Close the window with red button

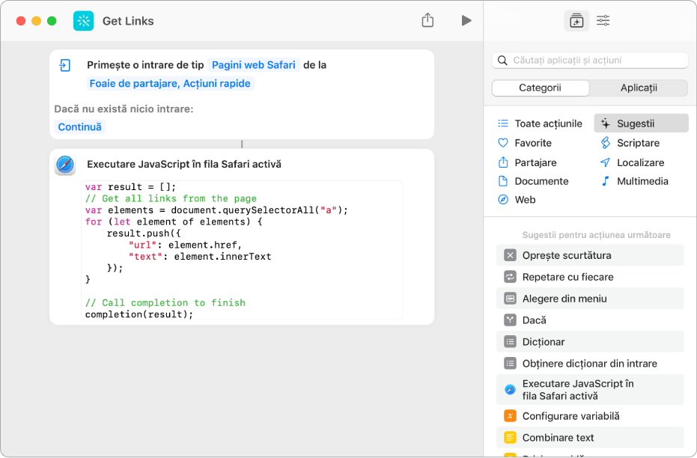(21, 21)
